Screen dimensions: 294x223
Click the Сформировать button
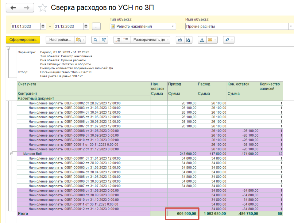point(23,40)
